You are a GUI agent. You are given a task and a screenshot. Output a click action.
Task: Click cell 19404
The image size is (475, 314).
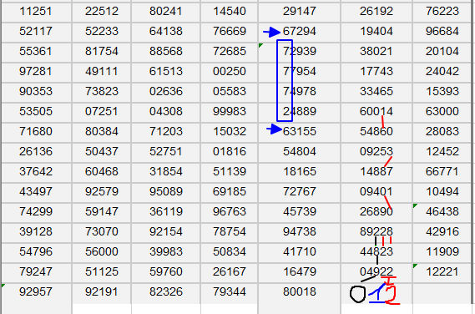tap(376, 32)
